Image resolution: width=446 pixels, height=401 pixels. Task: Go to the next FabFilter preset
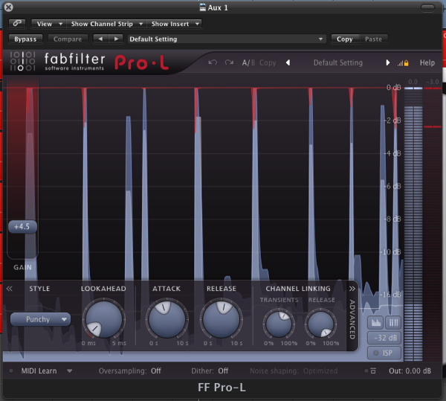388,63
